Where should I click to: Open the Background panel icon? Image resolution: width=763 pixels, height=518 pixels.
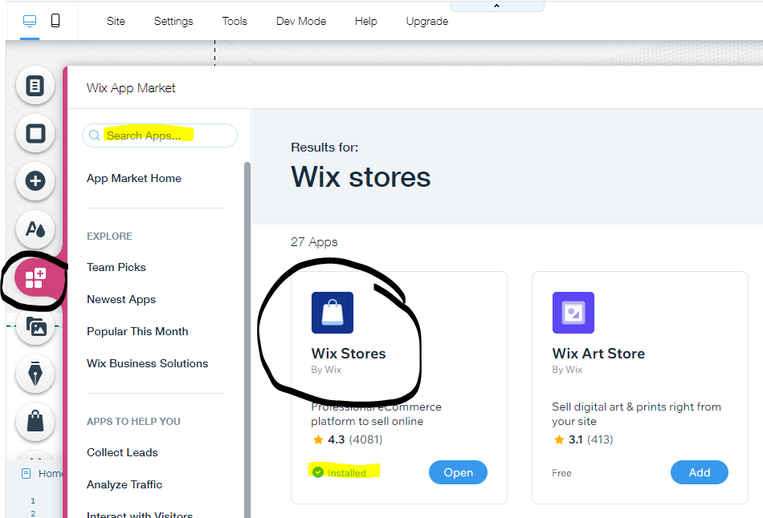tap(35, 133)
